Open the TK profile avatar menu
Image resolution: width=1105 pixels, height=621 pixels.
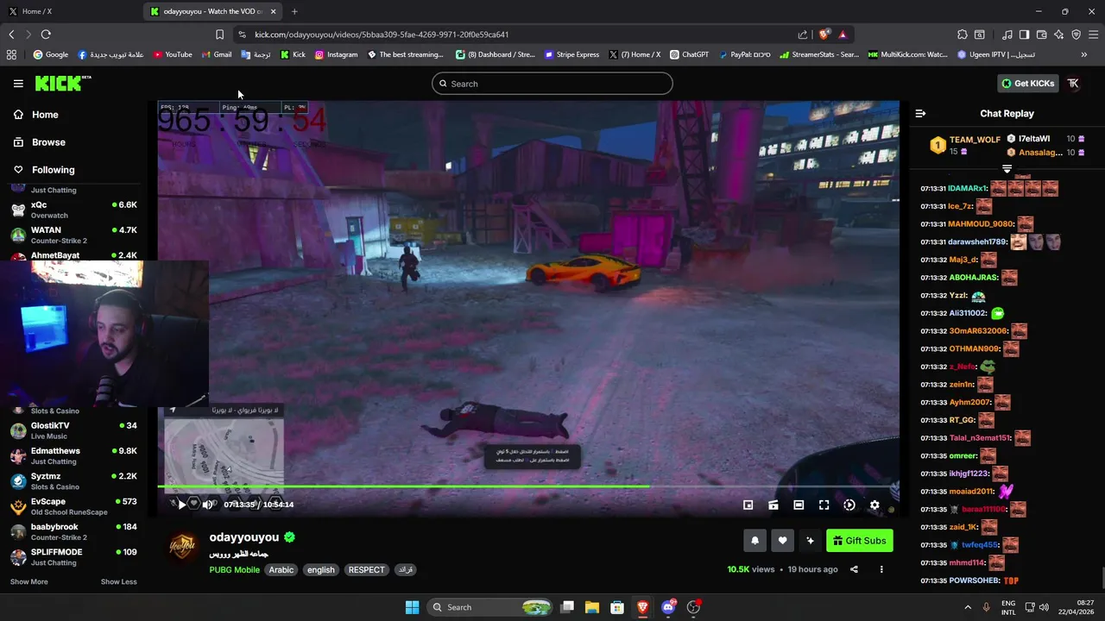[1073, 84]
